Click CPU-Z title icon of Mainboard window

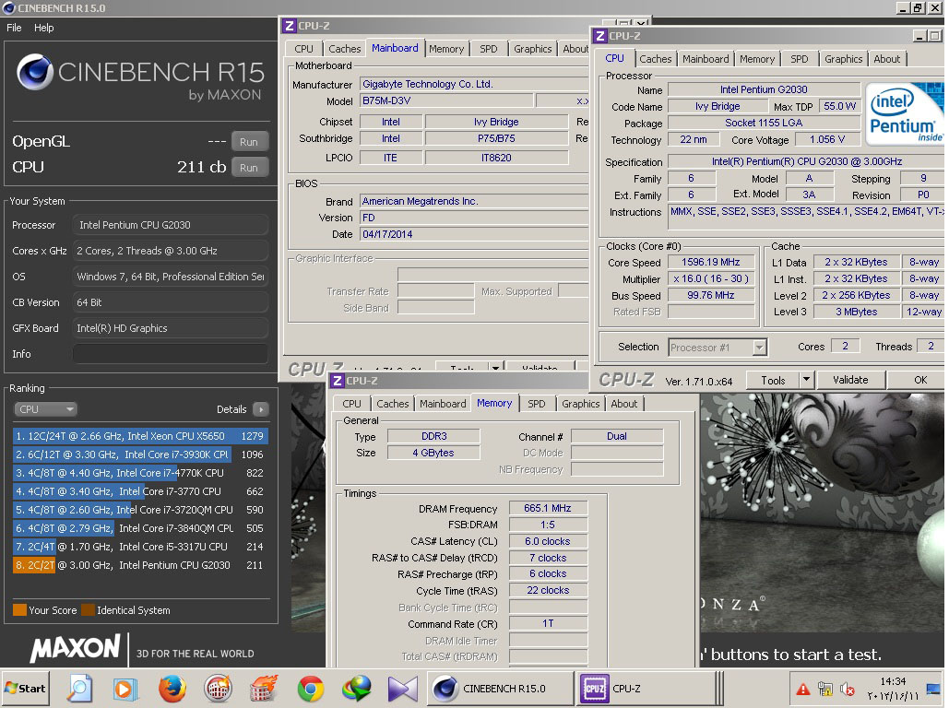290,26
